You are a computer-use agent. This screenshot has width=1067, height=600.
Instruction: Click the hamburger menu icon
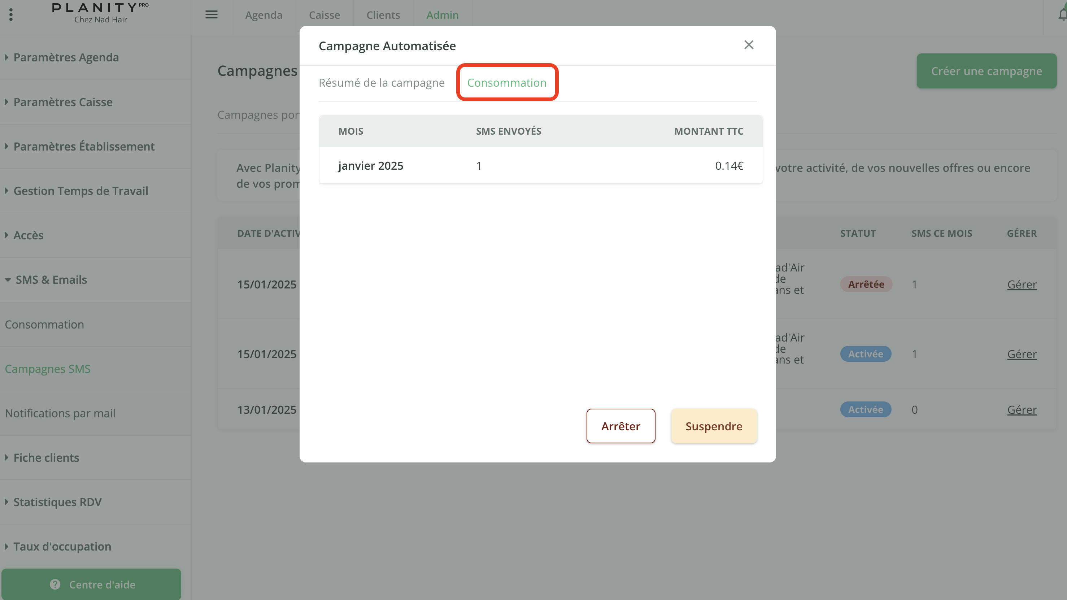click(211, 15)
